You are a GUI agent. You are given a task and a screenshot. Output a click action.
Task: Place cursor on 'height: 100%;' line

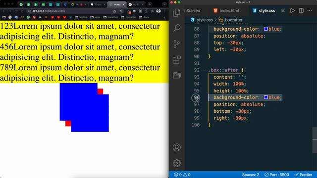[x=231, y=91]
